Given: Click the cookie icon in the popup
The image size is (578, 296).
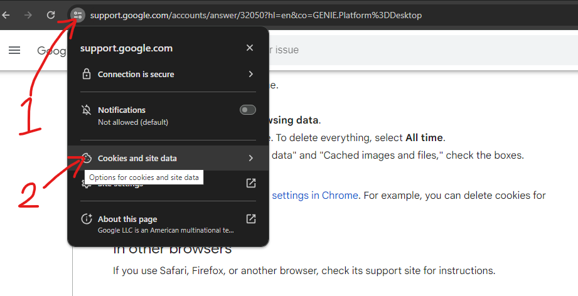Looking at the screenshot, I should tap(87, 158).
